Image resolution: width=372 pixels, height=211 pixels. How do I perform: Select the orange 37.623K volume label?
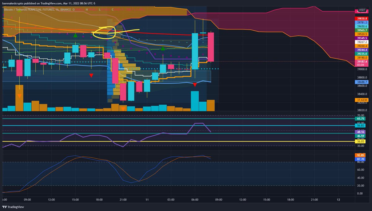tap(361, 100)
